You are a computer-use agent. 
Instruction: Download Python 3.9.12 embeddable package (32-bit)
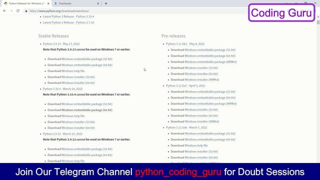[x=87, y=149]
